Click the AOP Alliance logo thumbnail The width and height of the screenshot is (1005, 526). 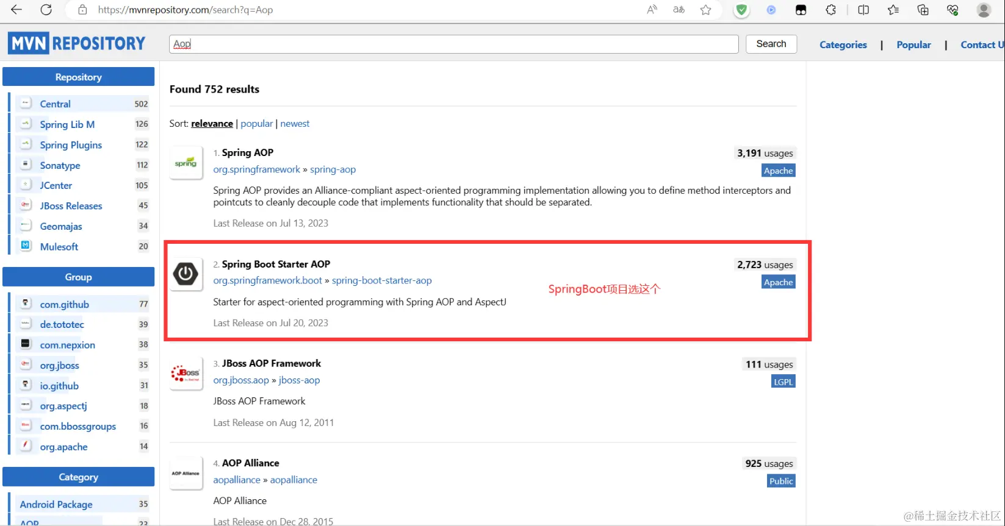click(186, 473)
